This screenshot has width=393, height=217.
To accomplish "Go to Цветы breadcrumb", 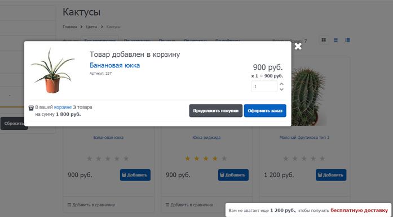I will coord(91,27).
